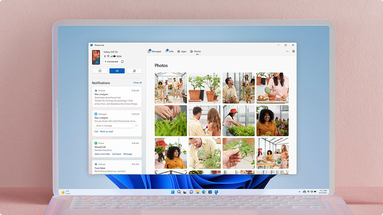Open the Calls tab
The height and width of the screenshot is (215, 383).
pos(169,51)
